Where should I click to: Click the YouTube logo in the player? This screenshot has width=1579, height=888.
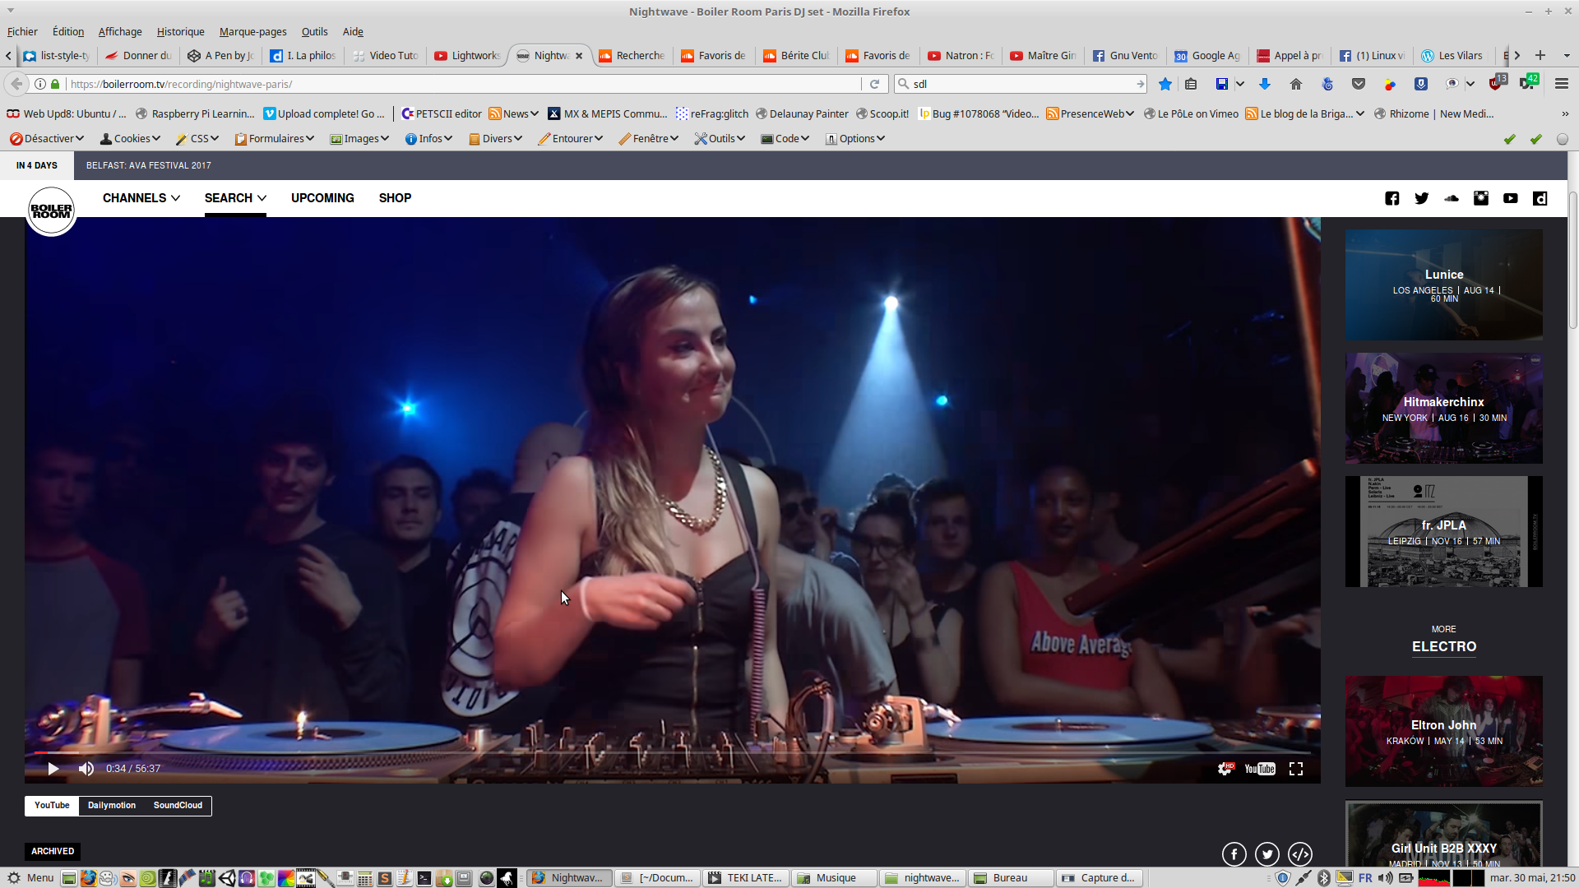[x=1259, y=769]
